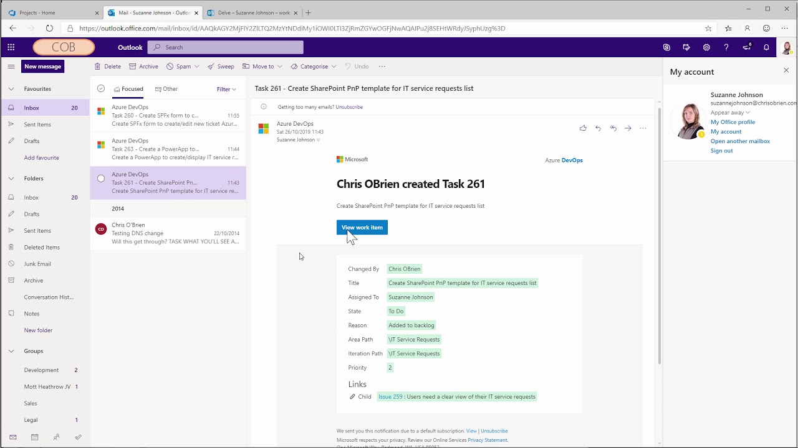
Task: Switch to Delve browser tab
Action: pos(252,12)
